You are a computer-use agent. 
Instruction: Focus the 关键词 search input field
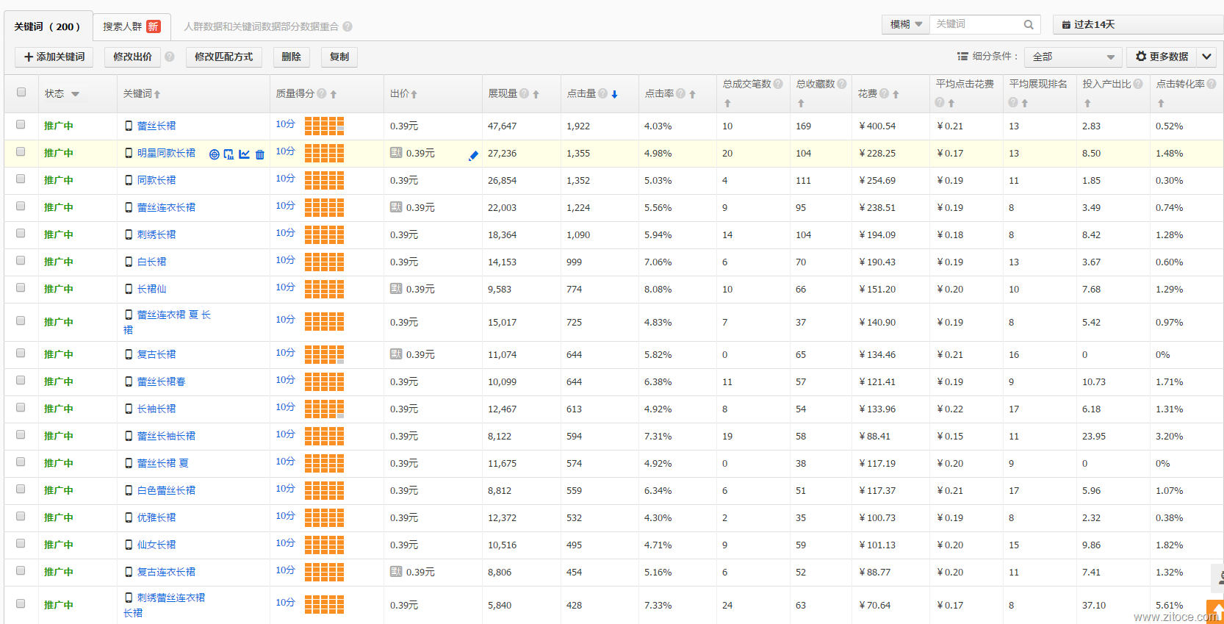coord(976,25)
